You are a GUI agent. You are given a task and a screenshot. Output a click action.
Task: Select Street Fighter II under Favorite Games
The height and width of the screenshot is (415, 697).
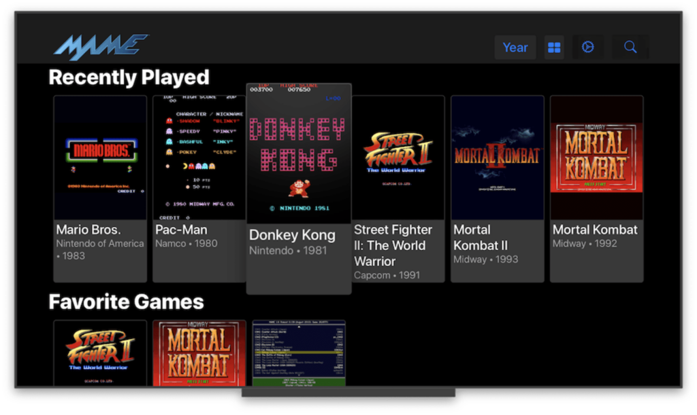pos(99,353)
